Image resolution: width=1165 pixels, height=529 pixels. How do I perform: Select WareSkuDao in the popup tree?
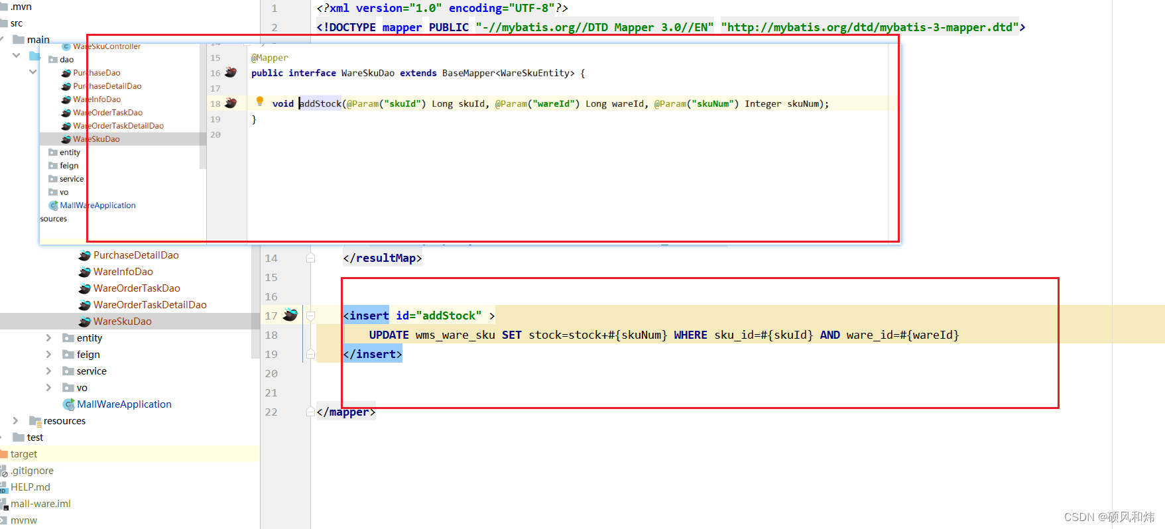[x=96, y=139]
